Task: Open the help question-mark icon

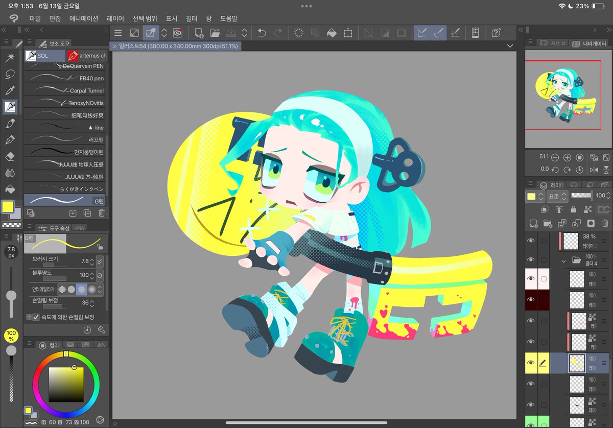Action: tap(496, 33)
